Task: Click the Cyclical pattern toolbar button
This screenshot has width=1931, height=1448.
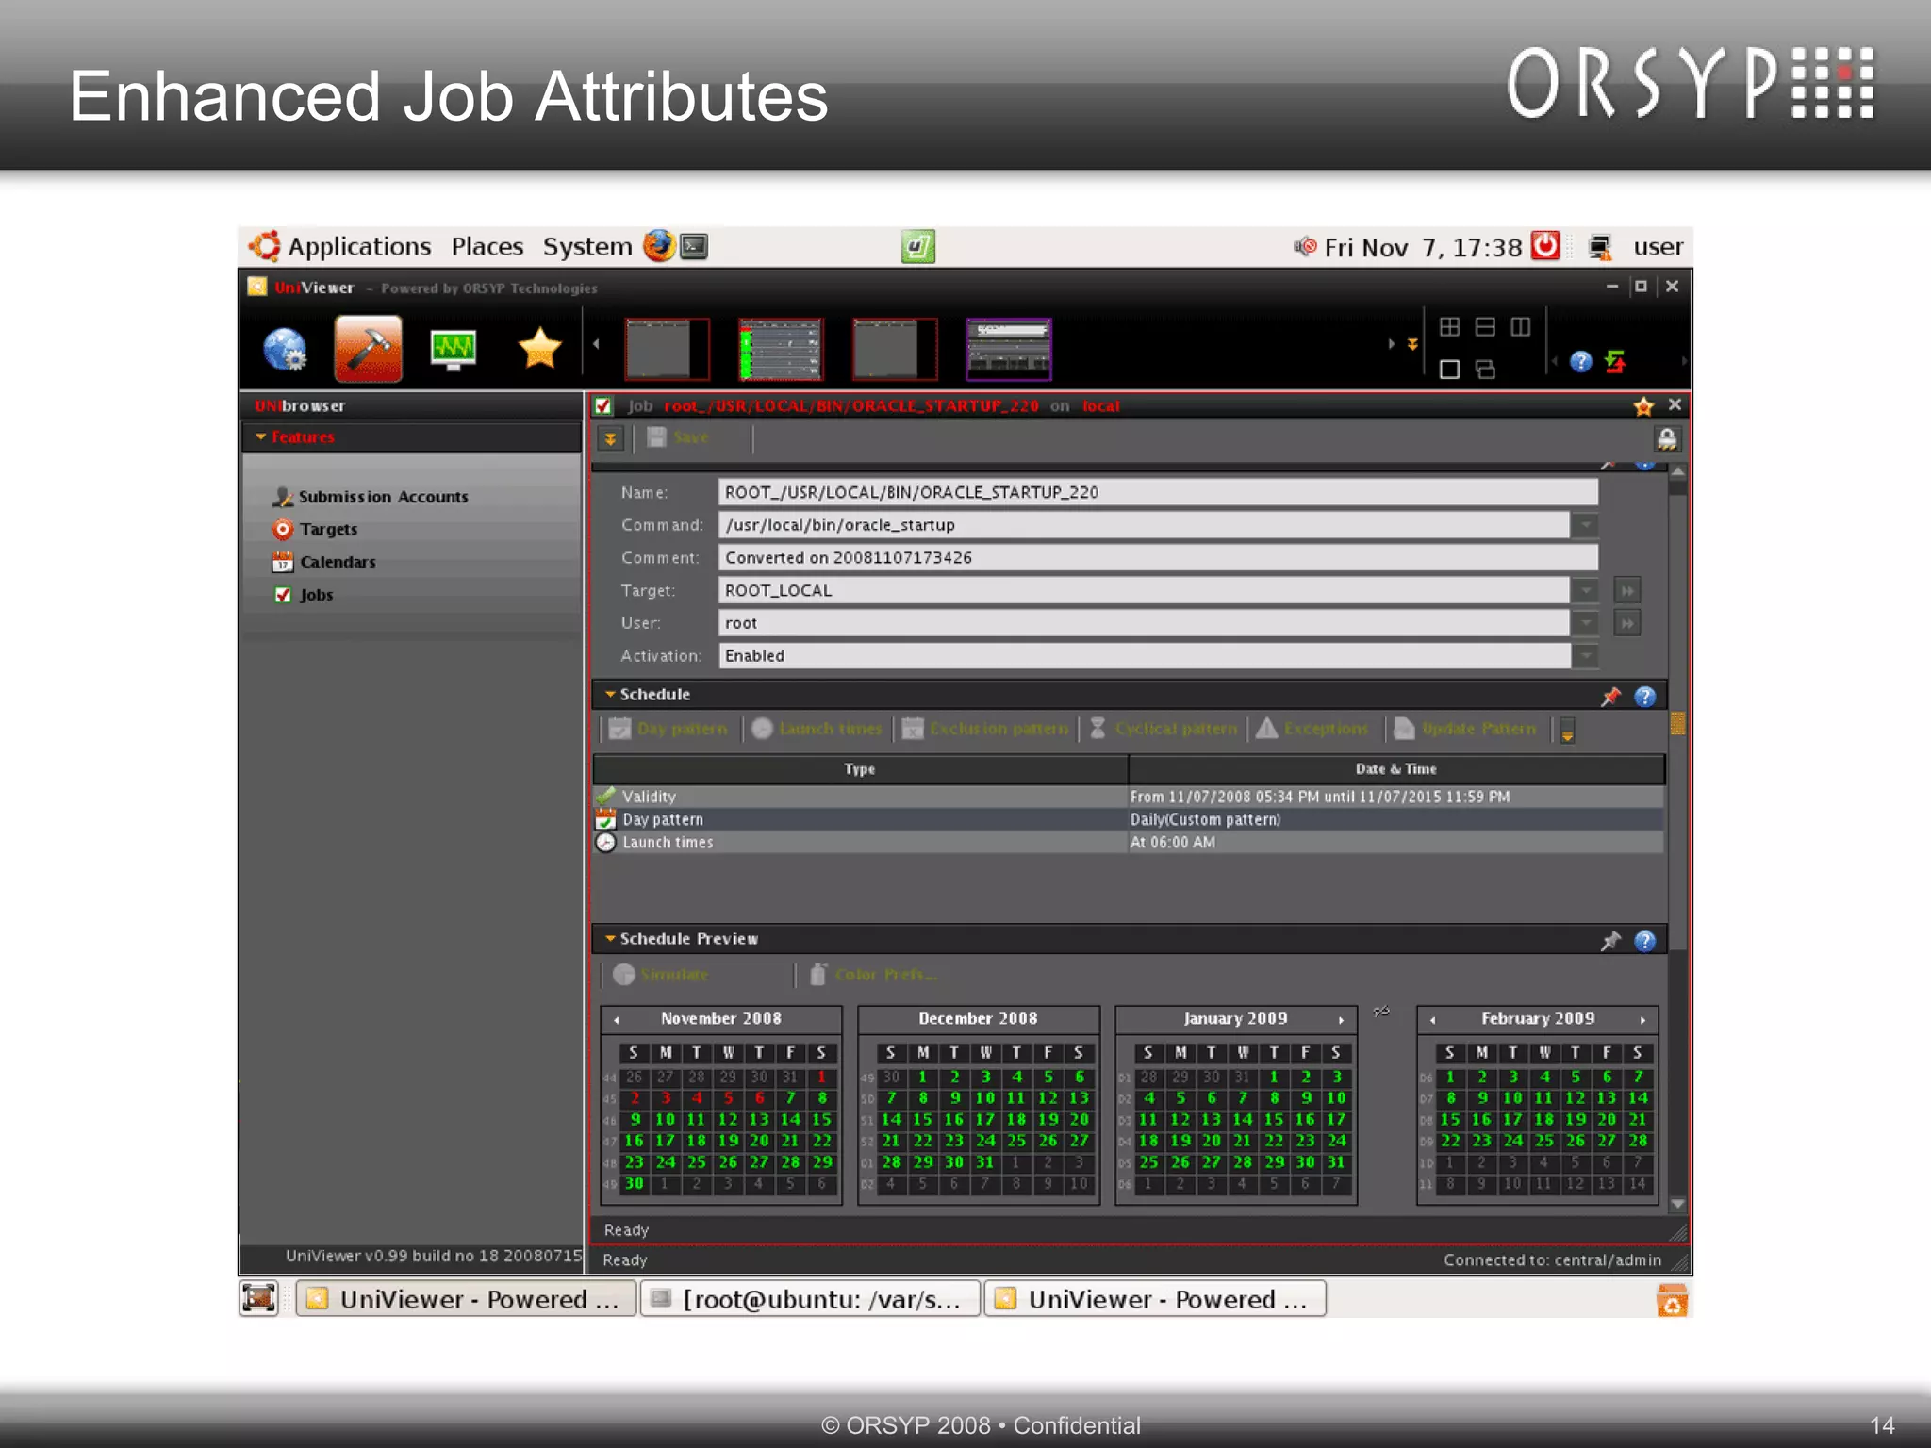Action: point(1164,729)
